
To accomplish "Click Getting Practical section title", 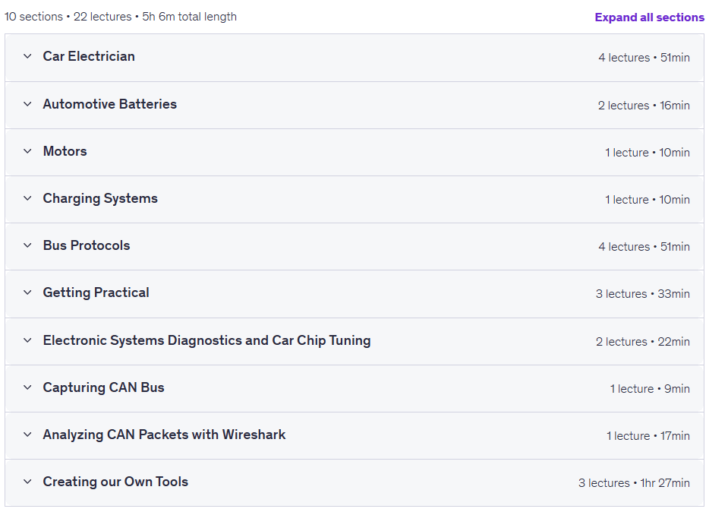I will [x=96, y=292].
